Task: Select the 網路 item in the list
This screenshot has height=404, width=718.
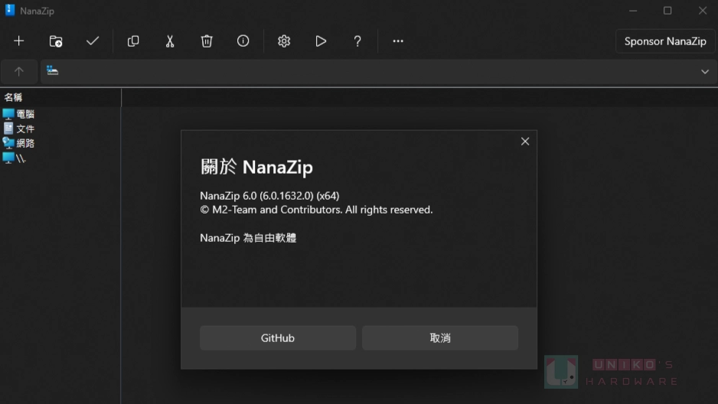Action: (19, 143)
